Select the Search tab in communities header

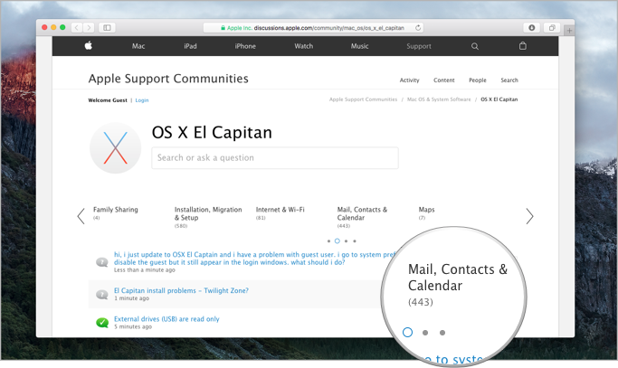click(509, 80)
